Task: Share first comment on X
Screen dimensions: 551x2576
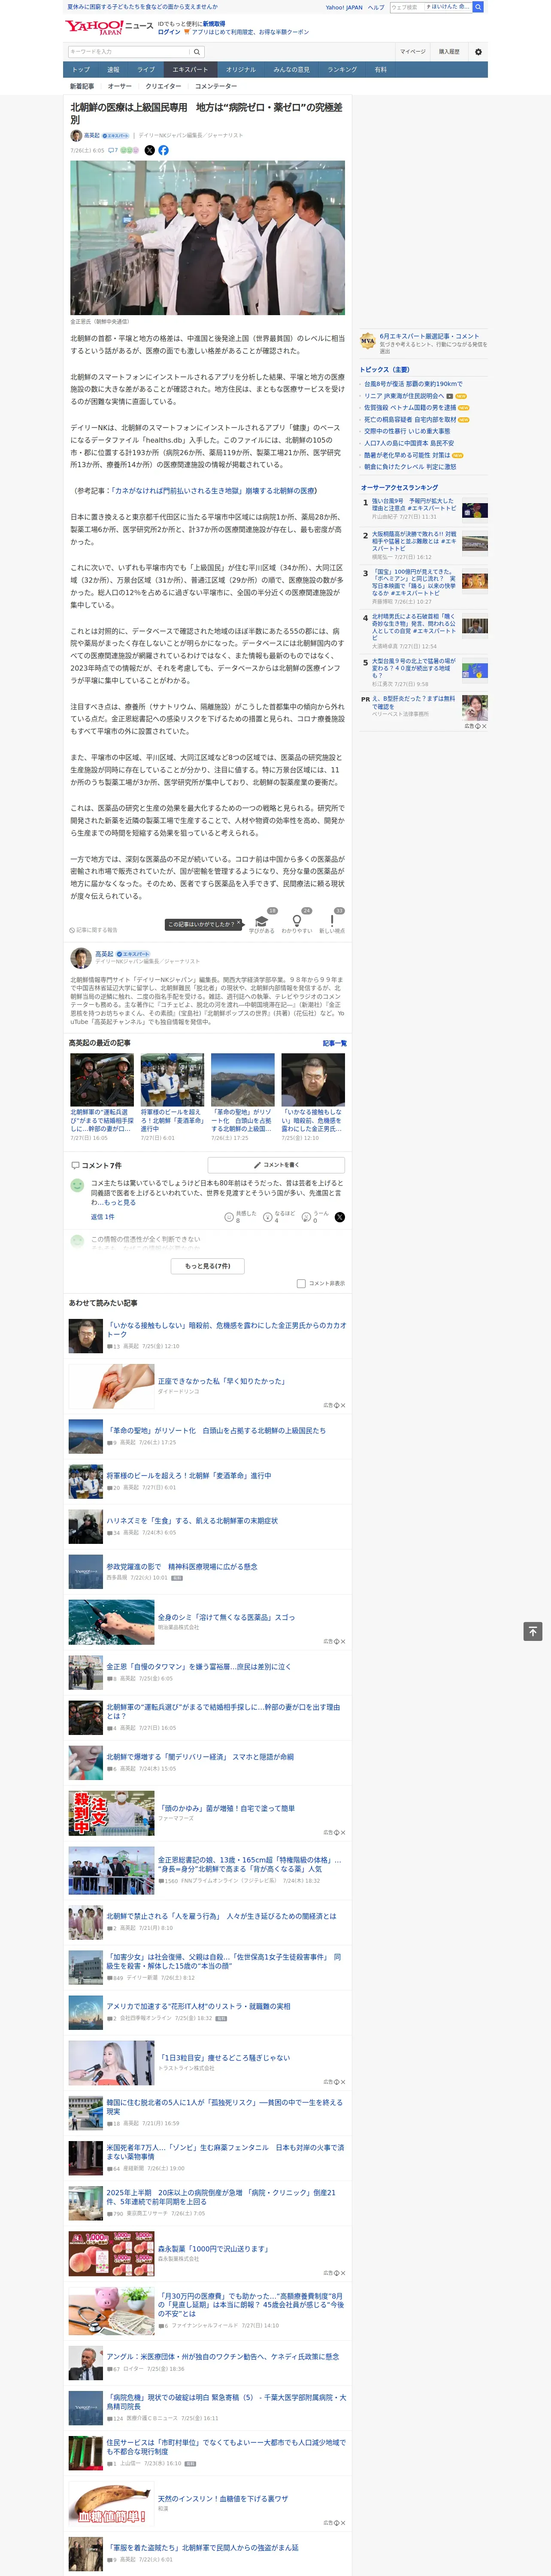Action: (339, 1217)
